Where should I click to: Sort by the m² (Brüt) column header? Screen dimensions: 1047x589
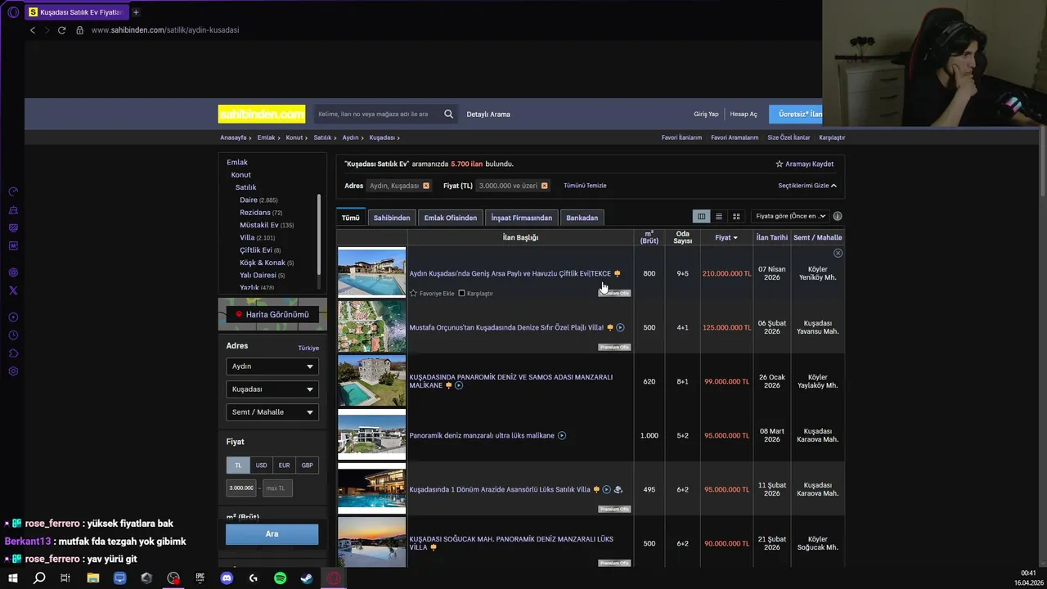click(x=649, y=237)
